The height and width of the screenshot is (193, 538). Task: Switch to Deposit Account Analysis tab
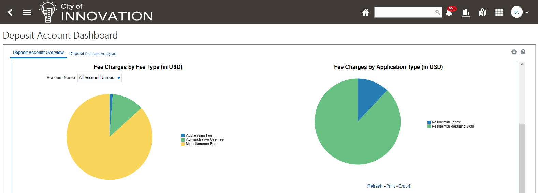(x=92, y=54)
